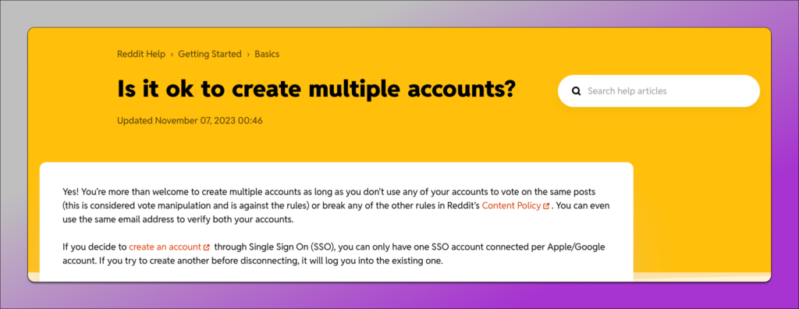This screenshot has width=799, height=309.
Task: Click the external link icon after Content Policy
Action: pos(546,207)
